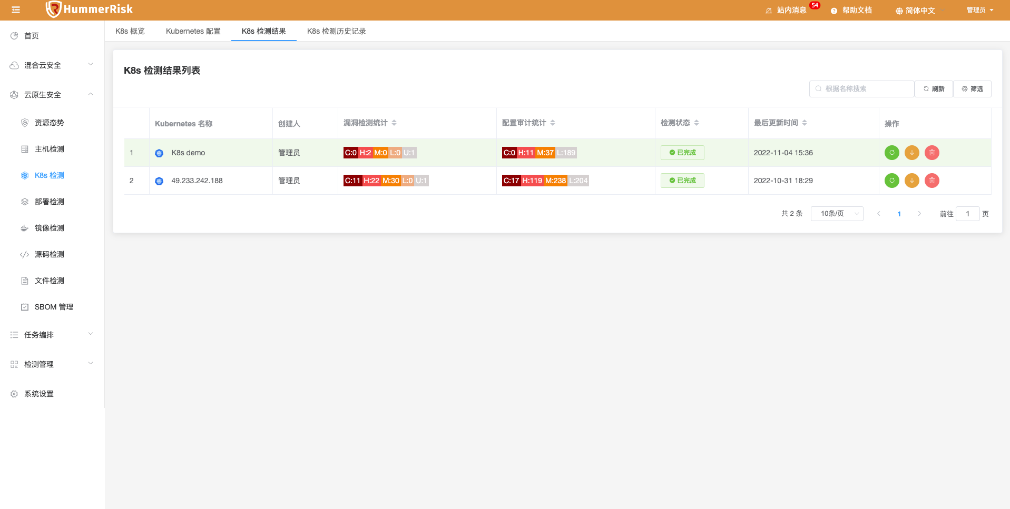The image size is (1010, 509).
Task: Open the K8s 检测历史记录 tab
Action: click(x=336, y=31)
